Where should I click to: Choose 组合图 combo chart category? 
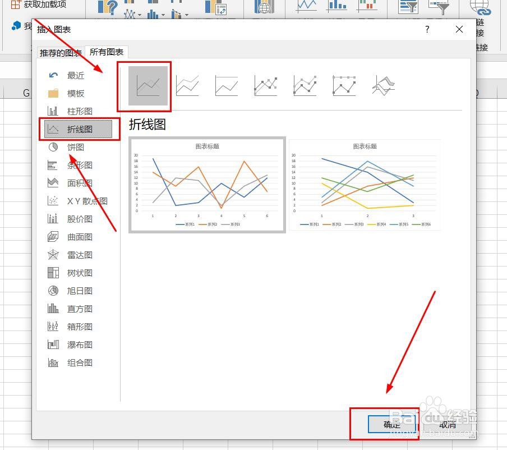[78, 362]
